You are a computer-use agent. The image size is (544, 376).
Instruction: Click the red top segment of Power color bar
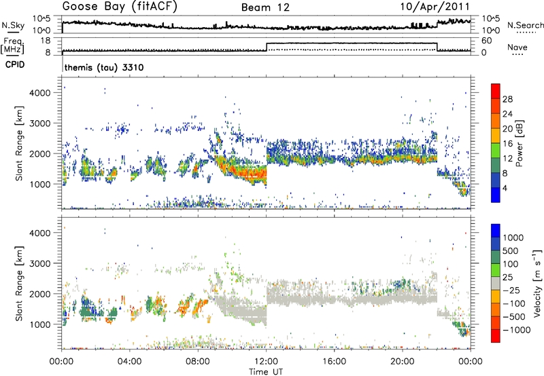click(496, 91)
